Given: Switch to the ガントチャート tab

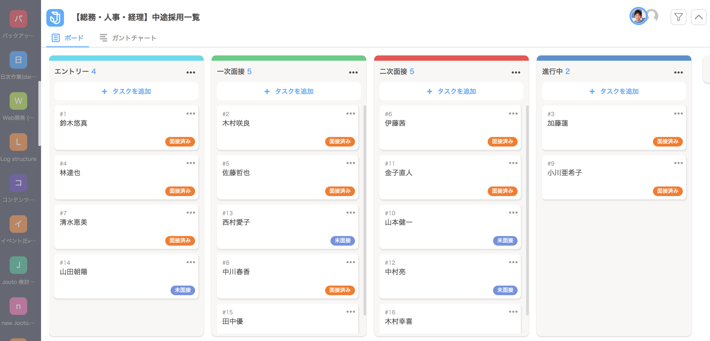Looking at the screenshot, I should point(128,38).
